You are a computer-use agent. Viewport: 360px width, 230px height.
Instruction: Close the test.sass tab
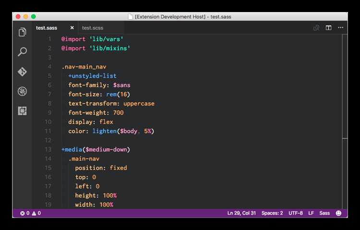(x=72, y=28)
